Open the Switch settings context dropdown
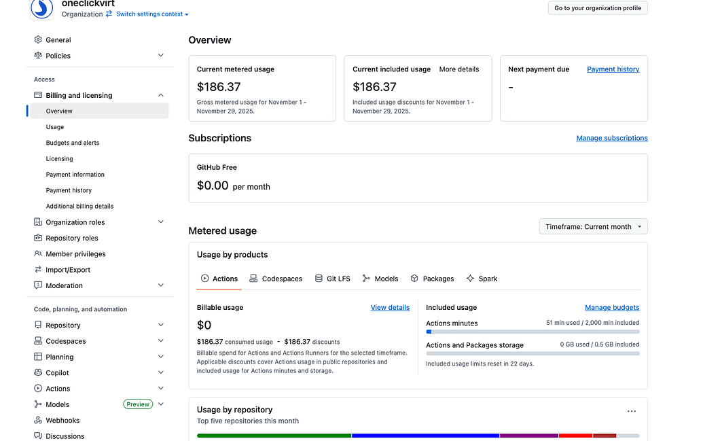 tap(152, 14)
